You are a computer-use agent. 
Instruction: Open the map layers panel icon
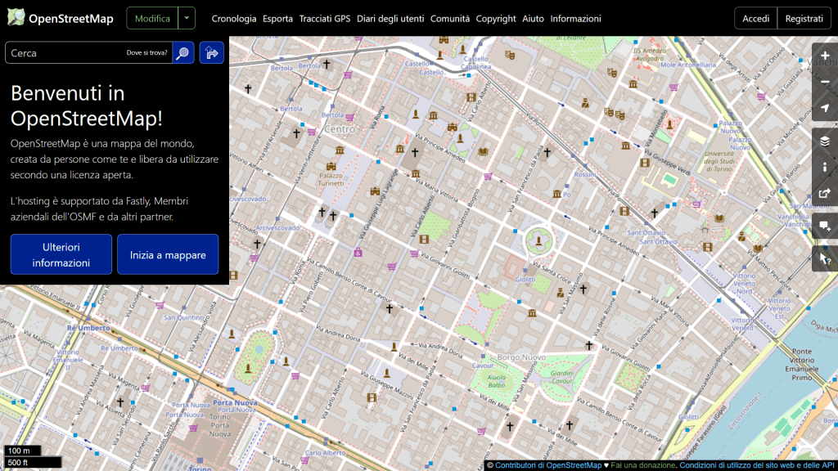pyautogui.click(x=824, y=141)
